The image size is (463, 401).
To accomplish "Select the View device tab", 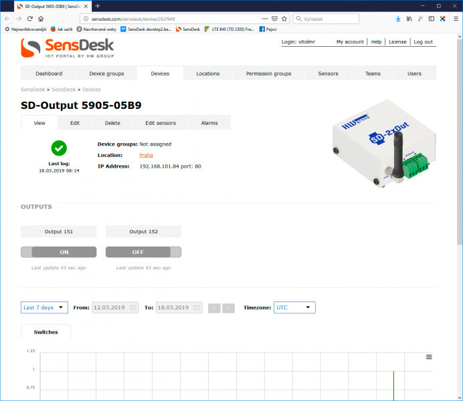I will tap(39, 123).
